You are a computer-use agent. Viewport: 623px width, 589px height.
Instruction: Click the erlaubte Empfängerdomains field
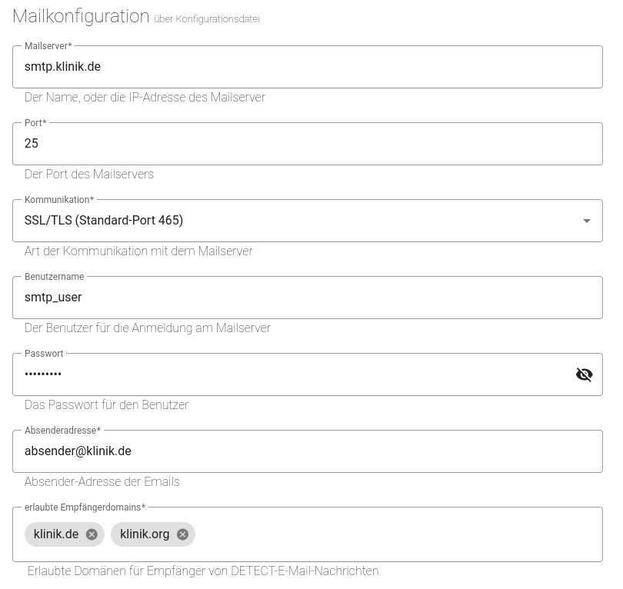click(x=346, y=534)
